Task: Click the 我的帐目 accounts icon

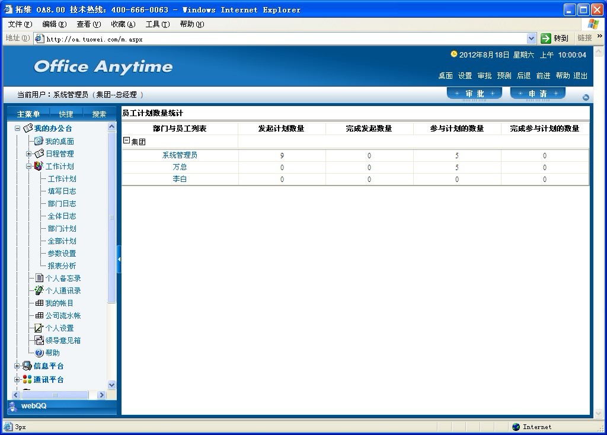Action: pos(39,303)
